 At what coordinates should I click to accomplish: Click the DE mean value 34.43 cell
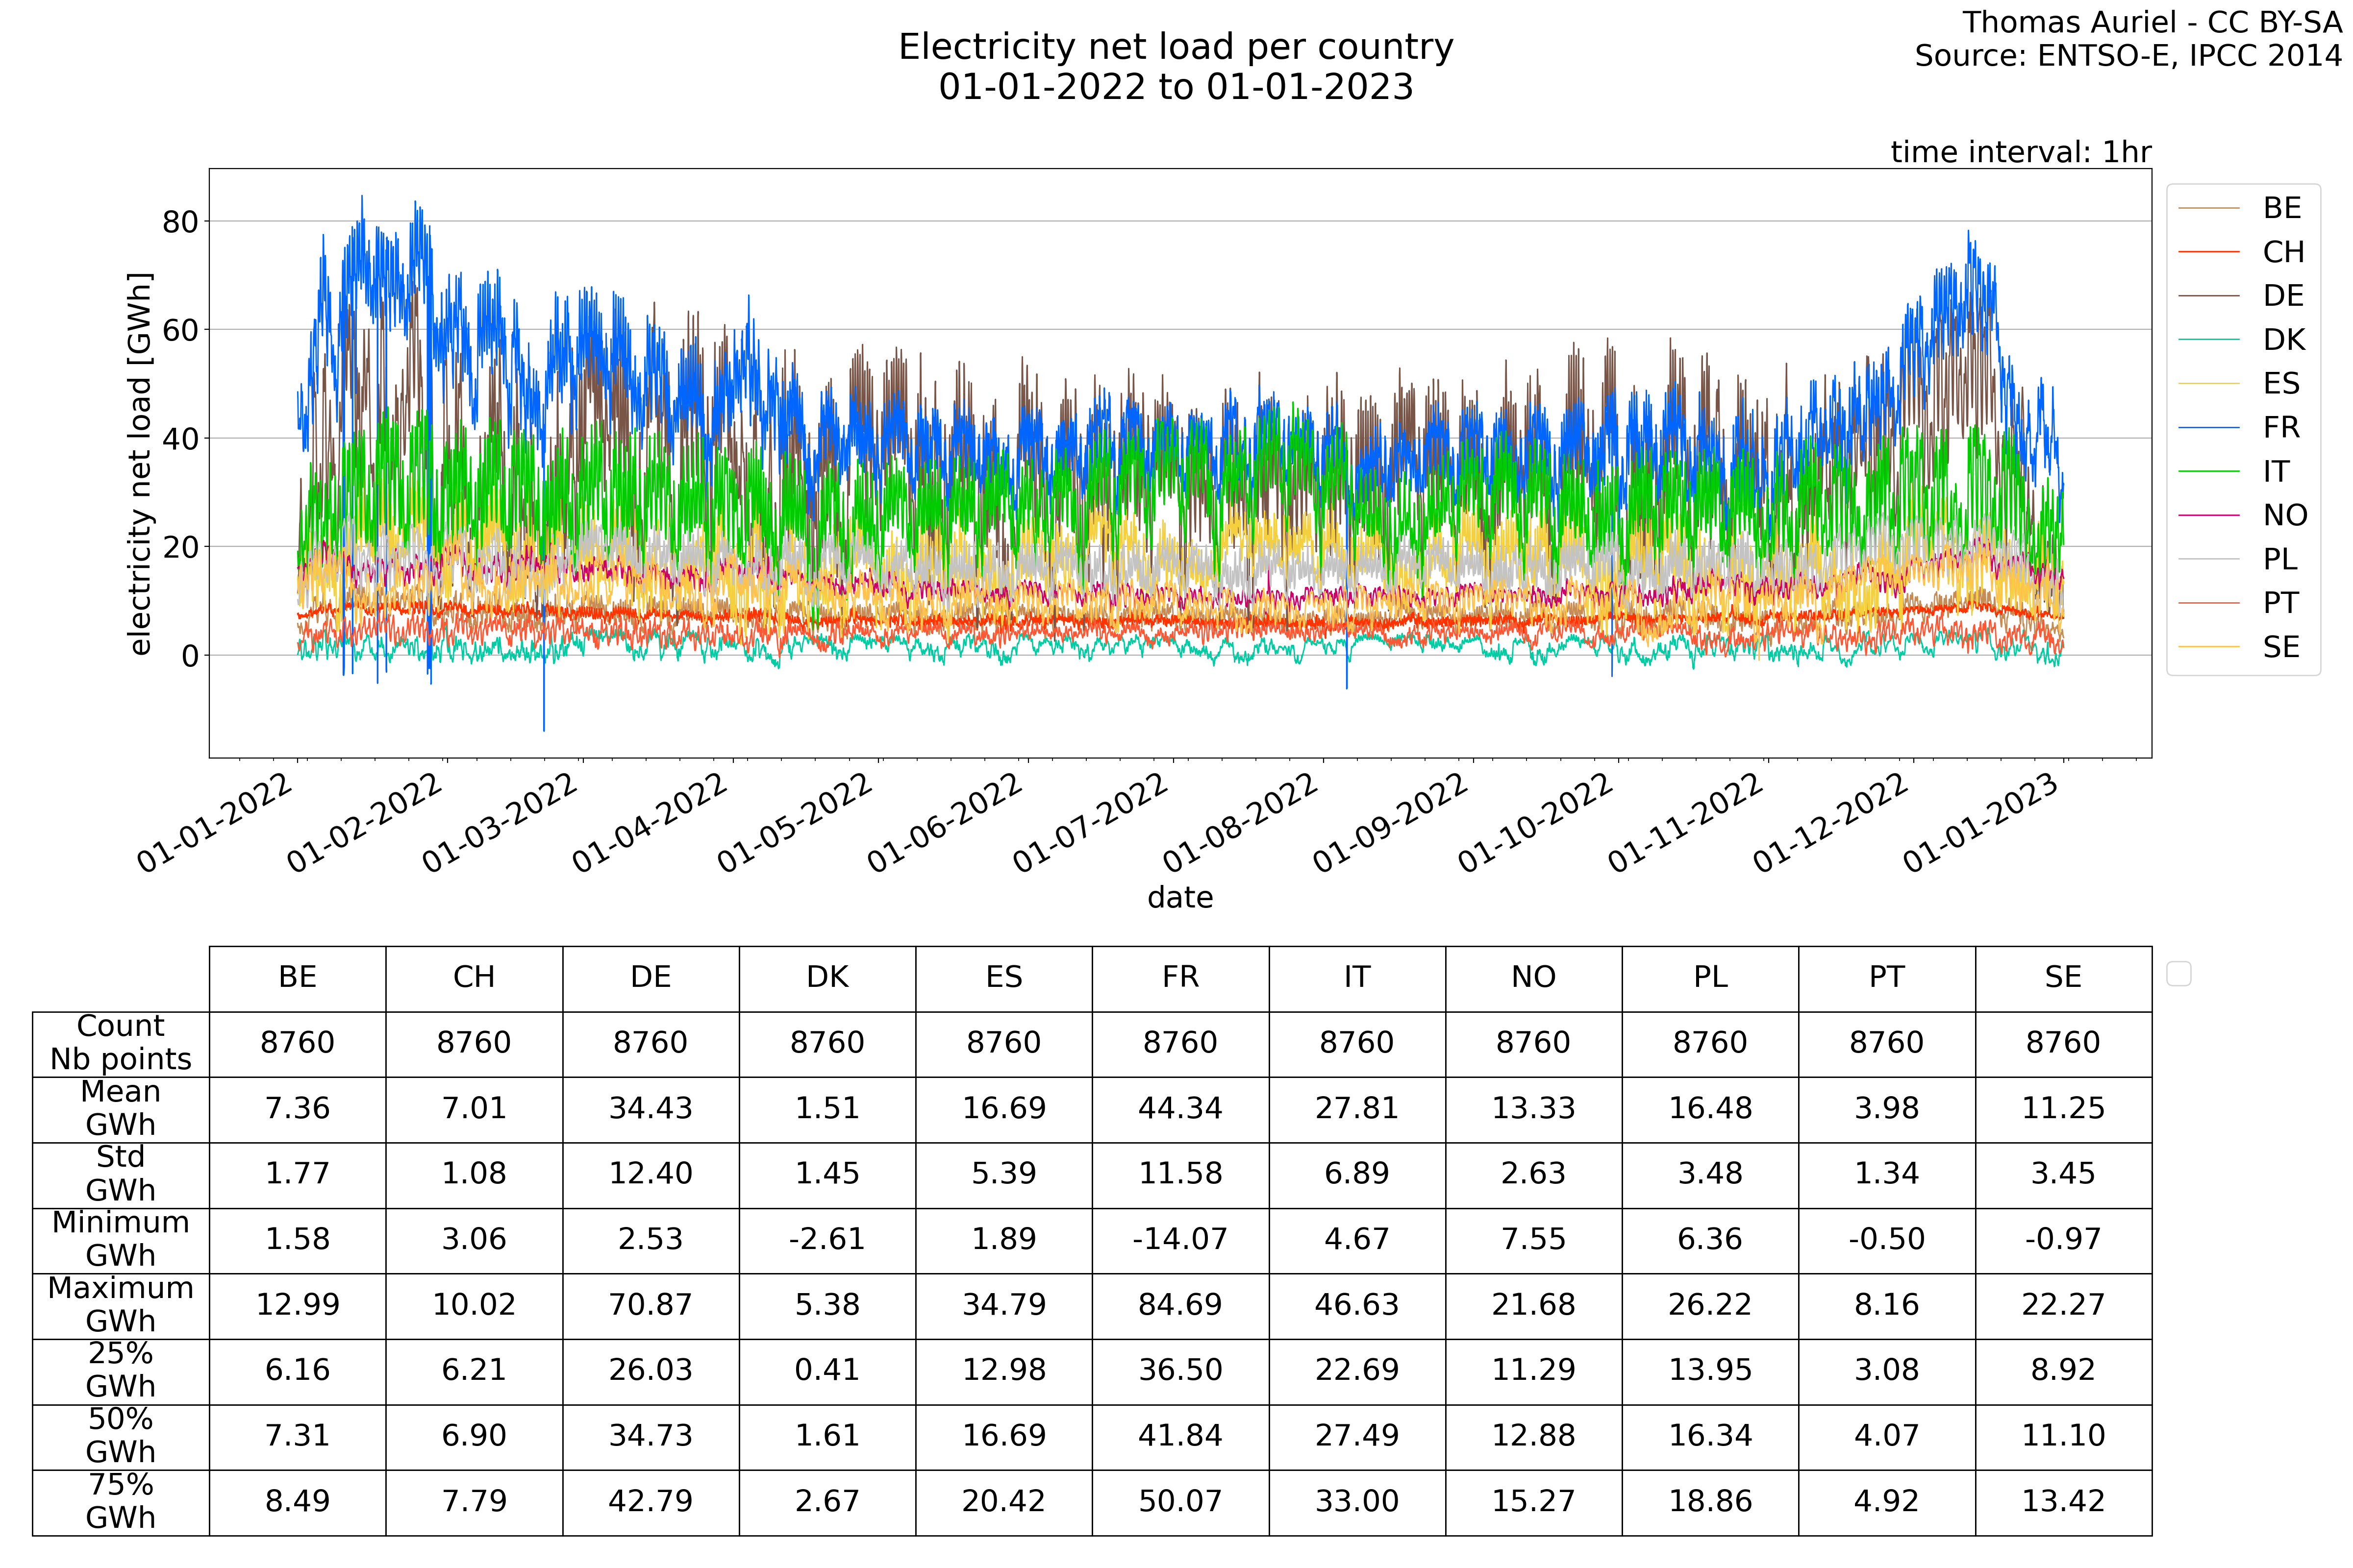point(651,1109)
